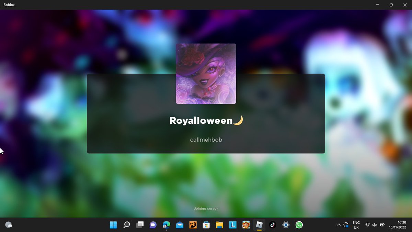Click the callmehbob creator name
The image size is (412, 232).
206,140
